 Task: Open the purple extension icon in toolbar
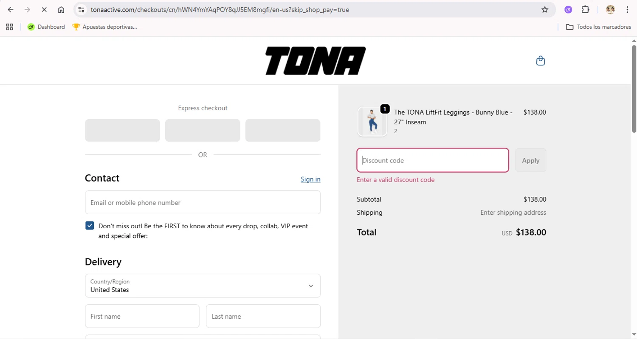568,10
